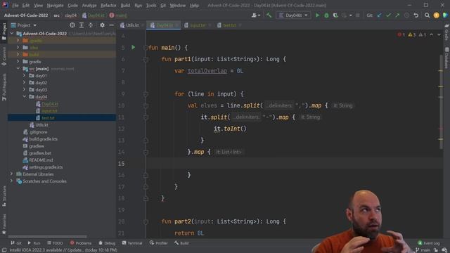Expand the day02 folder
The width and height of the screenshot is (450, 253).
[24, 83]
